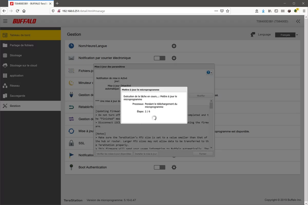
Task: Click the SSL padlock icon
Action: click(71, 143)
